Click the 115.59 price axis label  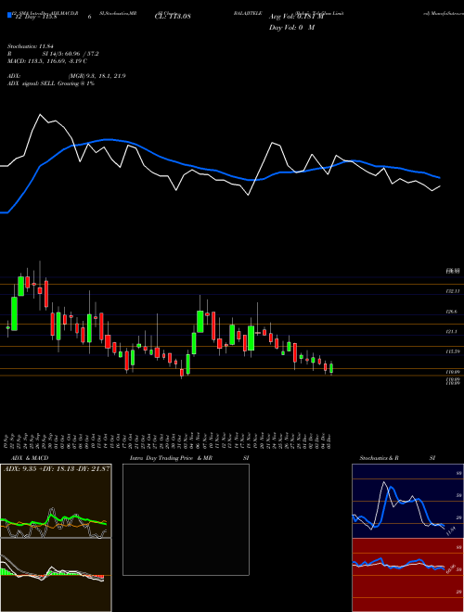click(452, 351)
